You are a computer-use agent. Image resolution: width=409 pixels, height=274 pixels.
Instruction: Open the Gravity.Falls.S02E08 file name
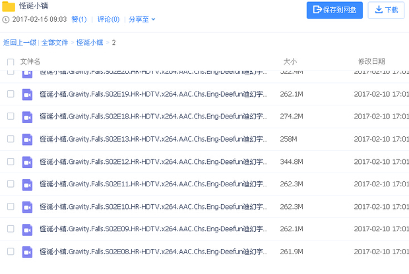(x=153, y=252)
